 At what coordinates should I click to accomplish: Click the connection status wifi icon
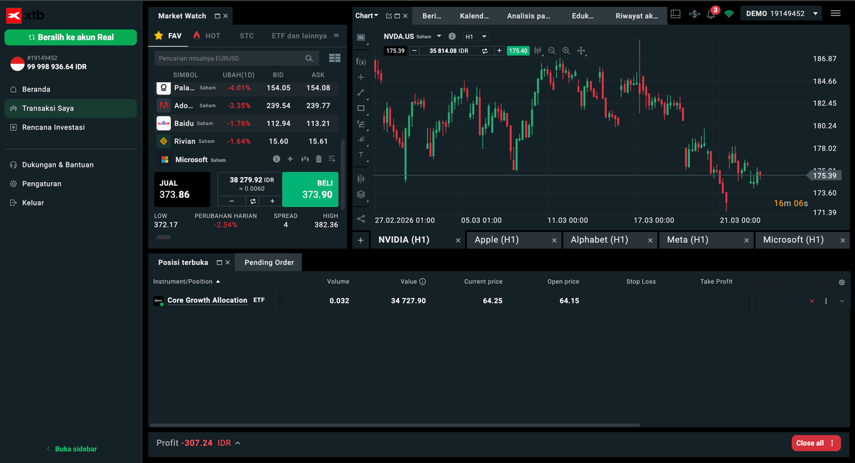729,14
